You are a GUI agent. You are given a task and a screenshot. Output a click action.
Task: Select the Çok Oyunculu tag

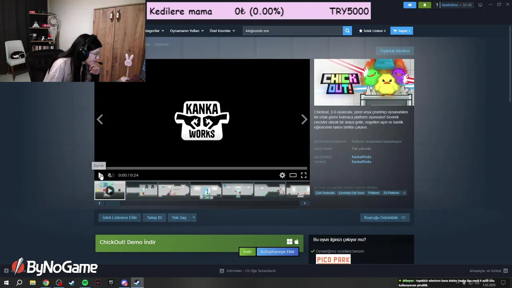point(325,193)
